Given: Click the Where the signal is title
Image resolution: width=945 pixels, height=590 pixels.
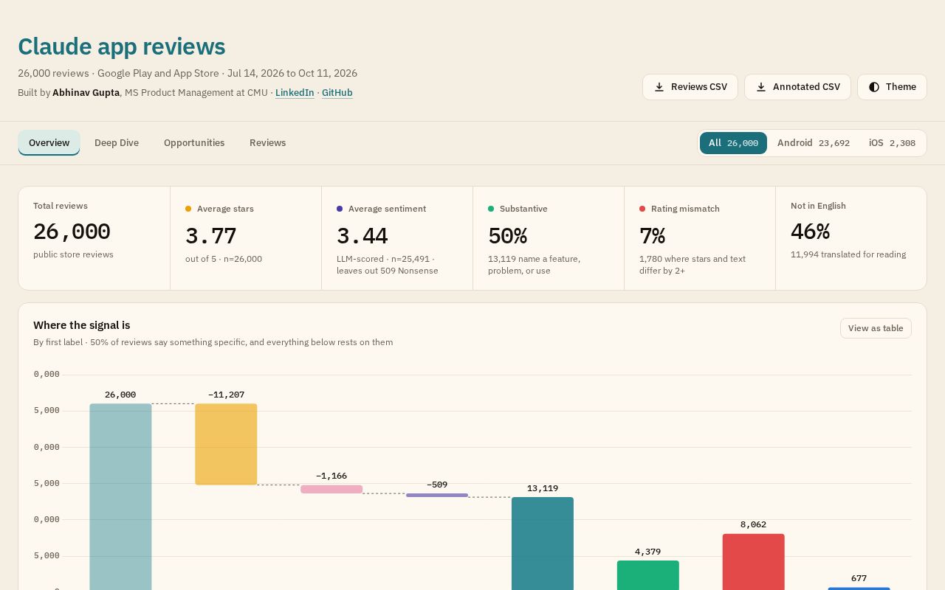Looking at the screenshot, I should point(82,325).
